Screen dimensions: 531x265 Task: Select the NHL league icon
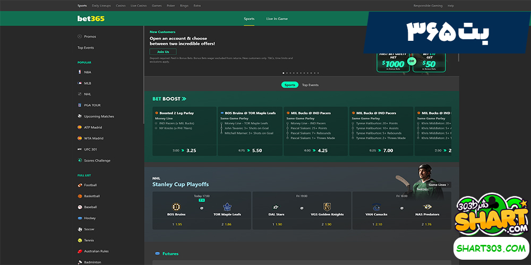tap(80, 94)
